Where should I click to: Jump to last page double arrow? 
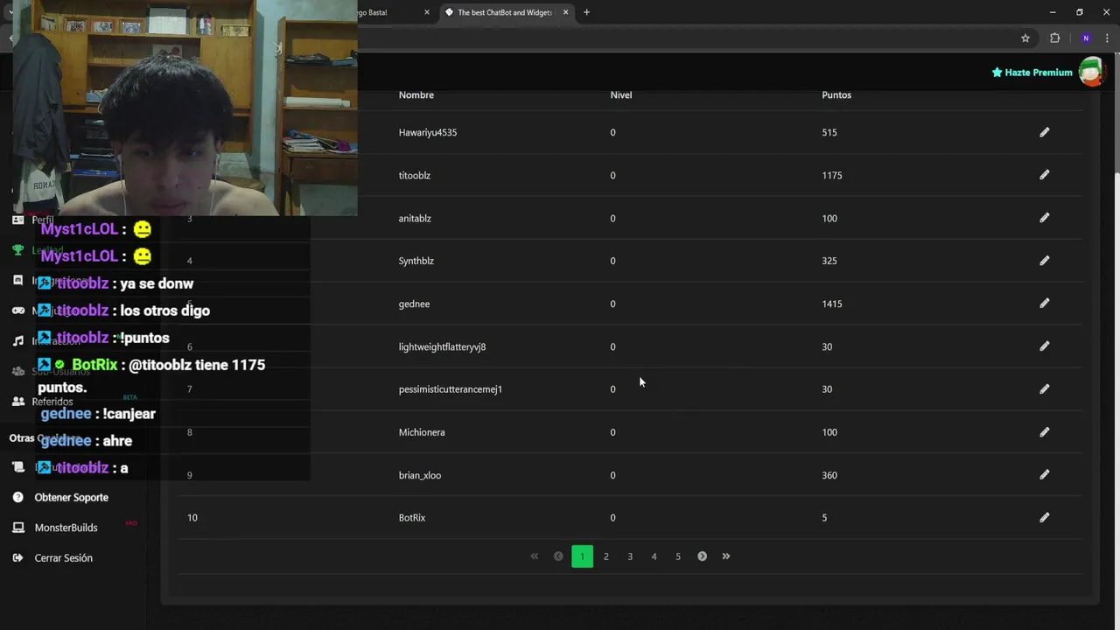(x=725, y=556)
